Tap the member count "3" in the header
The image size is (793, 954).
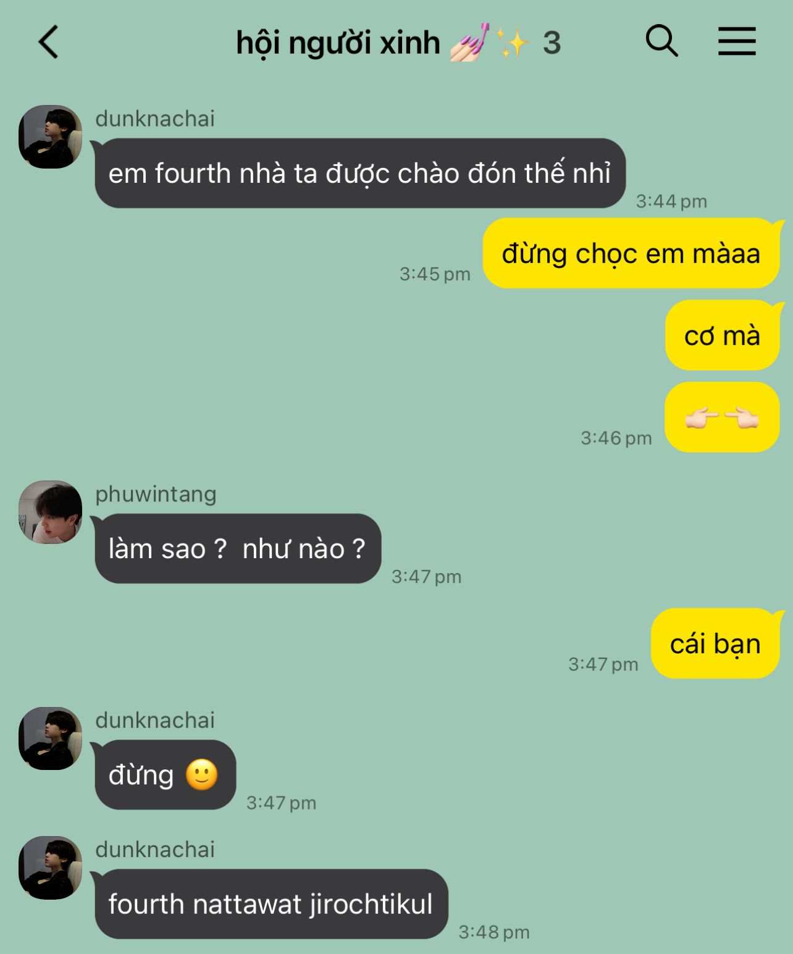552,43
